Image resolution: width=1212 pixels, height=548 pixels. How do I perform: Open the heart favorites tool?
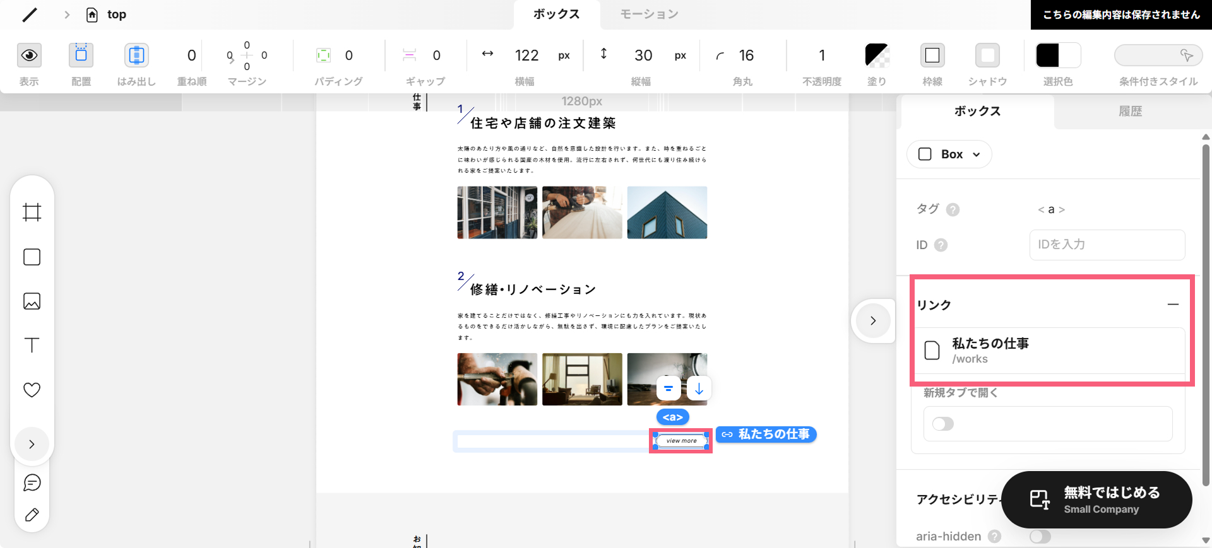tap(32, 390)
